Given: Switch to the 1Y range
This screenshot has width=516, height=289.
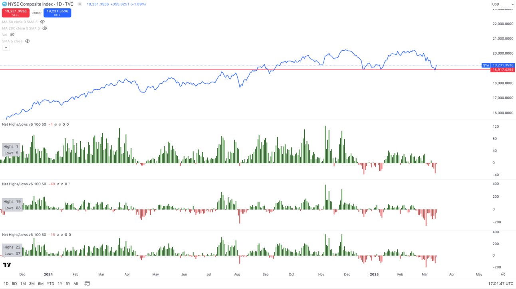Looking at the screenshot, I should 60,284.
